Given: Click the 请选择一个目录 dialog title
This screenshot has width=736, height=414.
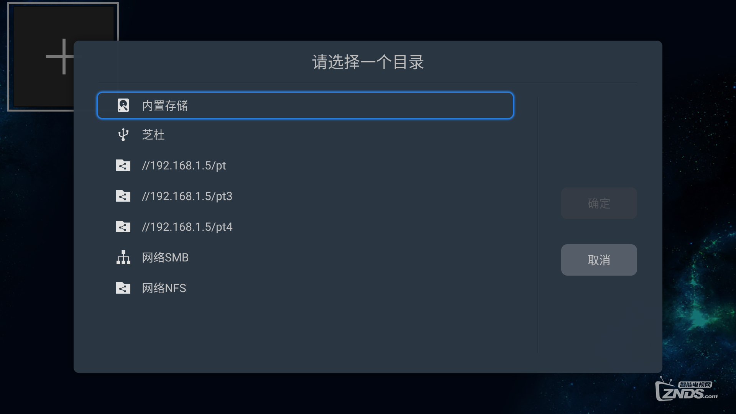Looking at the screenshot, I should coord(368,62).
